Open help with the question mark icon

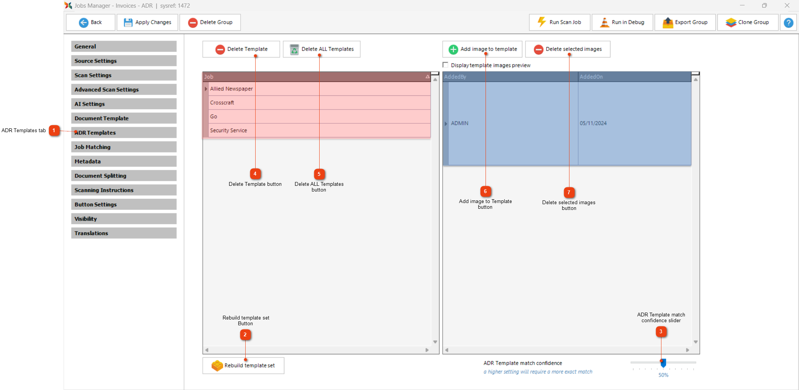[788, 23]
